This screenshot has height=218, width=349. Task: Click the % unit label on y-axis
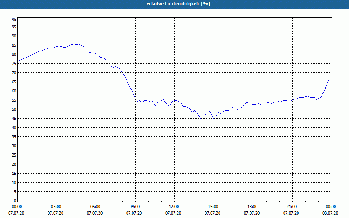tap(14, 20)
